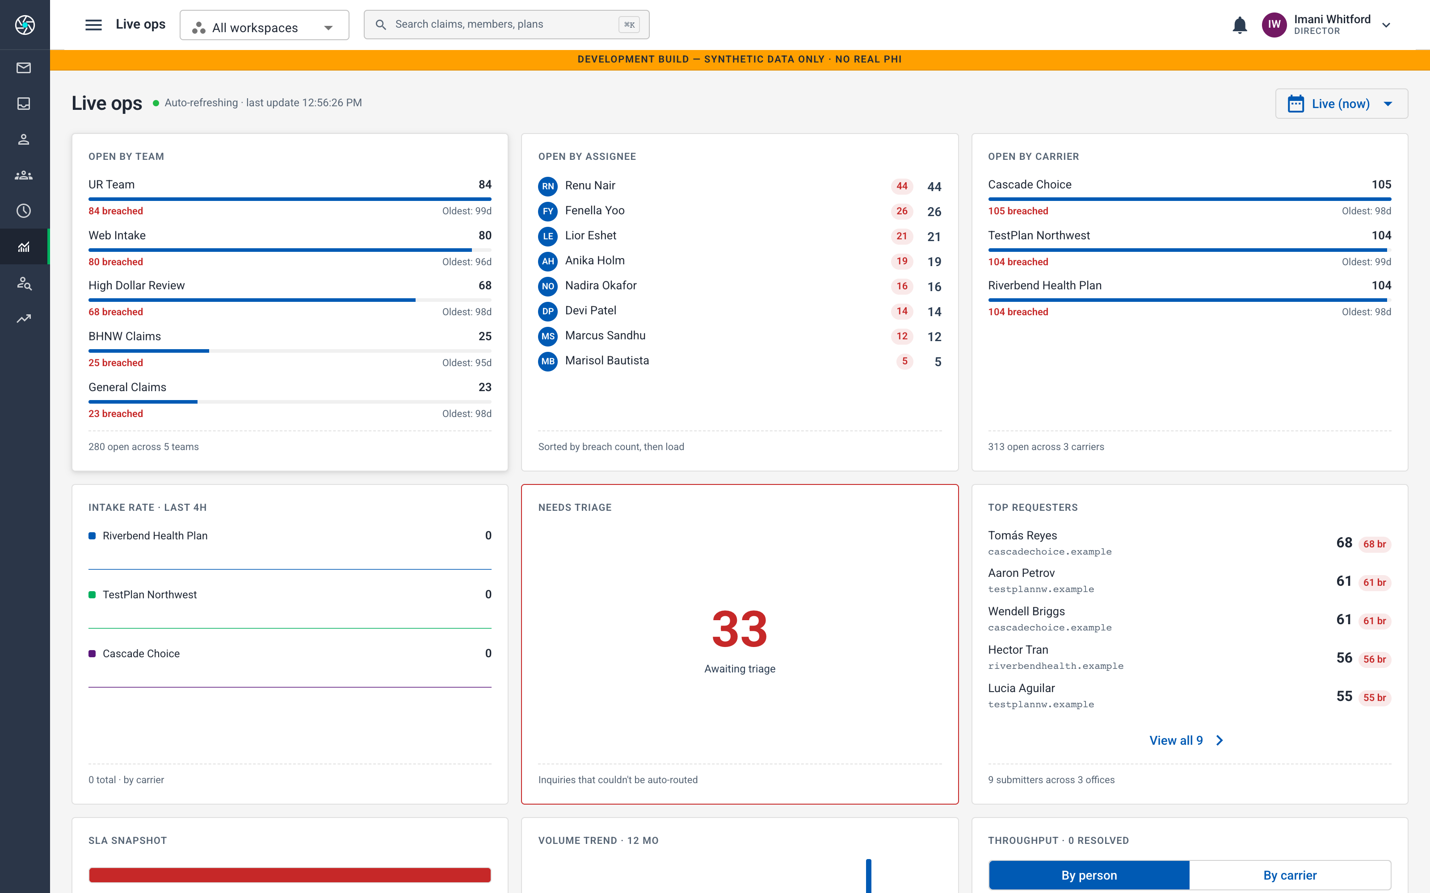Switch throughput to By person
Screen dimensions: 1430x893
(1089, 875)
